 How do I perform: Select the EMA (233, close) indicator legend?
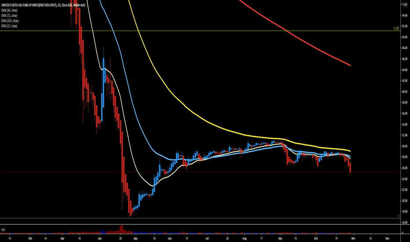pos(10,21)
